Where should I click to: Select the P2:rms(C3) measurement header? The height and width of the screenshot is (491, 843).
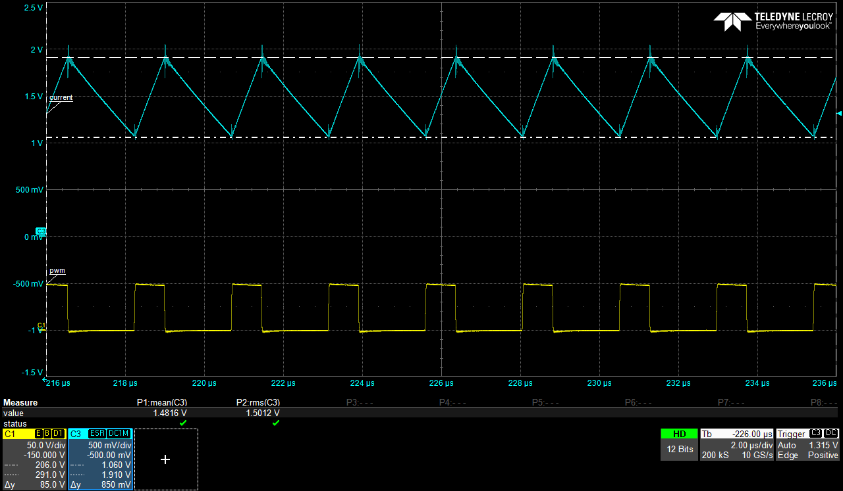(x=258, y=403)
